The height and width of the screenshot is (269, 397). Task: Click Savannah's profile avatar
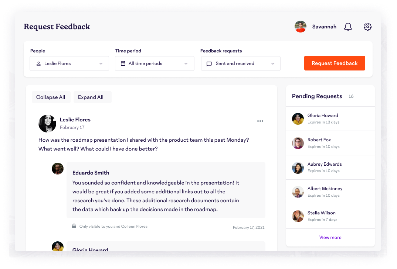pos(301,27)
